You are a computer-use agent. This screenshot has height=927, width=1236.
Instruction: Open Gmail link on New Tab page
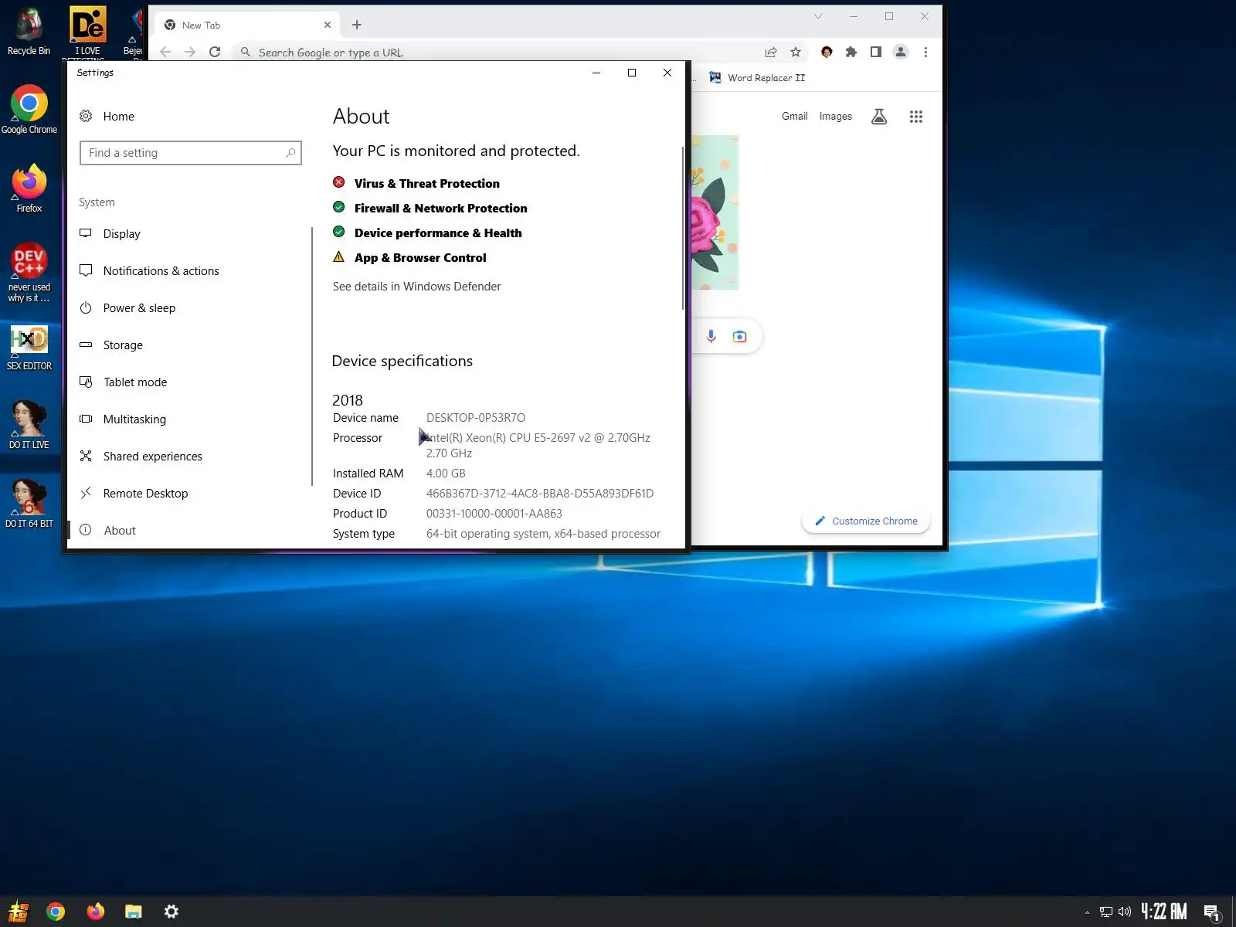(794, 117)
